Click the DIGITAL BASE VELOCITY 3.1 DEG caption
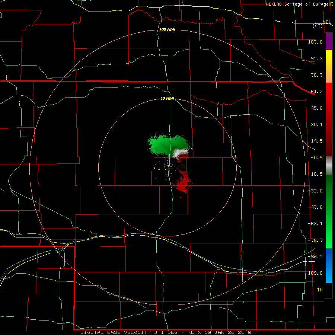Viewport: 335px width, 335px height. [x=129, y=332]
